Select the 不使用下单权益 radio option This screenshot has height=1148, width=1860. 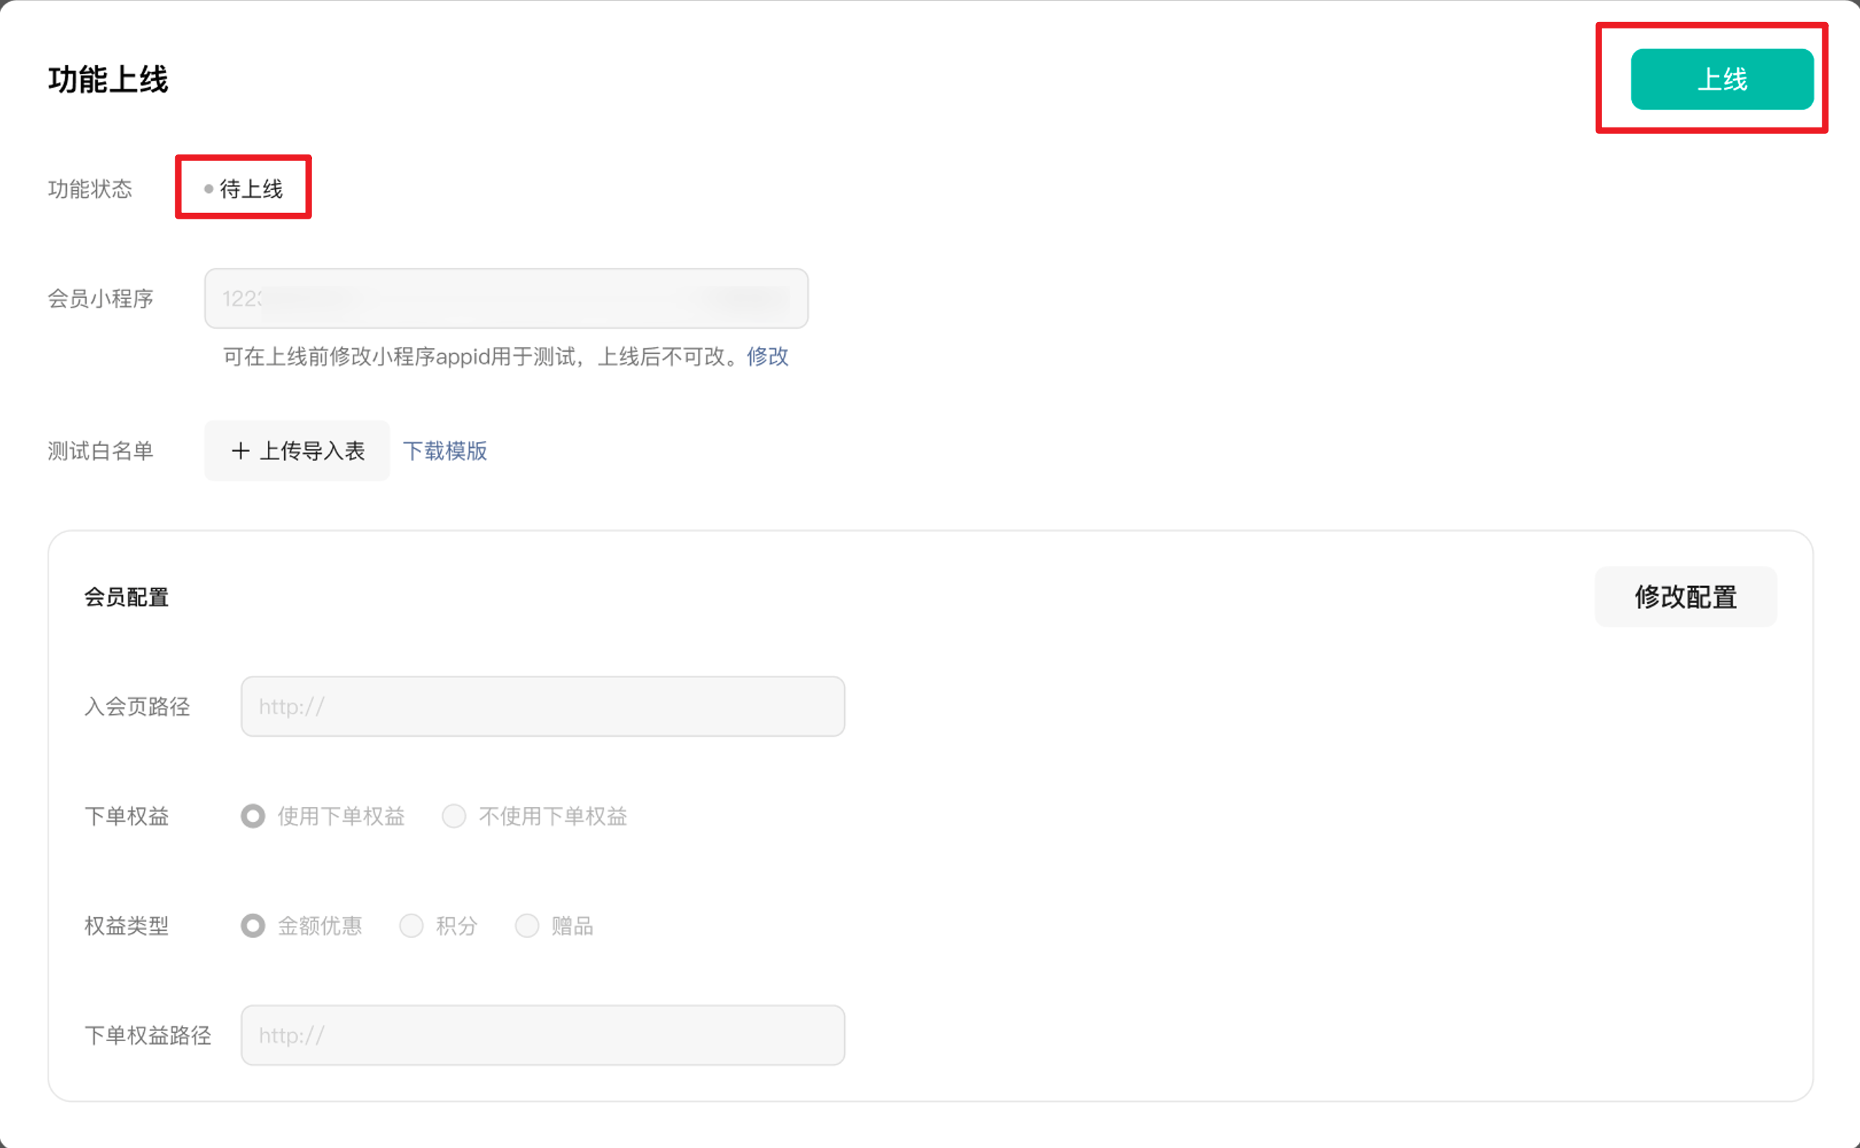click(x=454, y=816)
